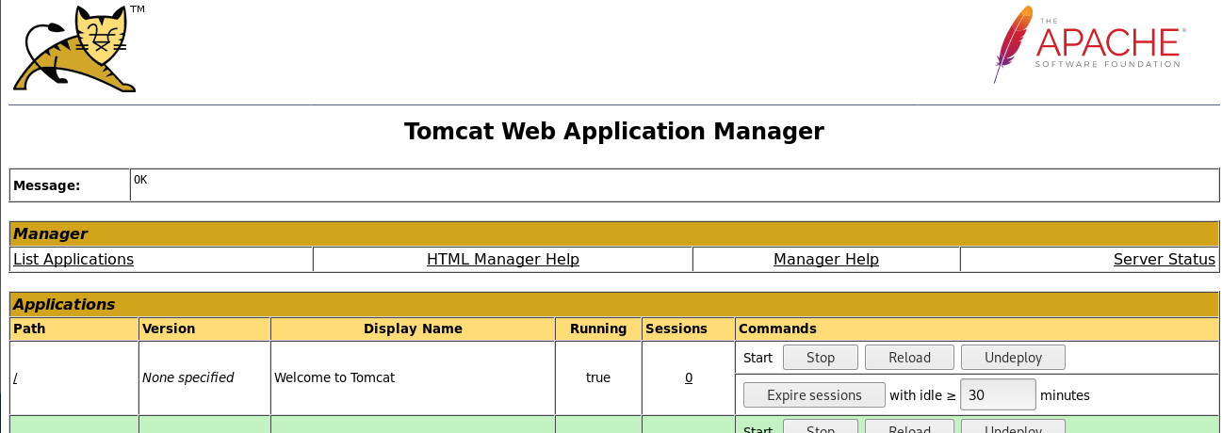The height and width of the screenshot is (433, 1222).
Task: Open the Manager Help link
Action: click(x=826, y=260)
